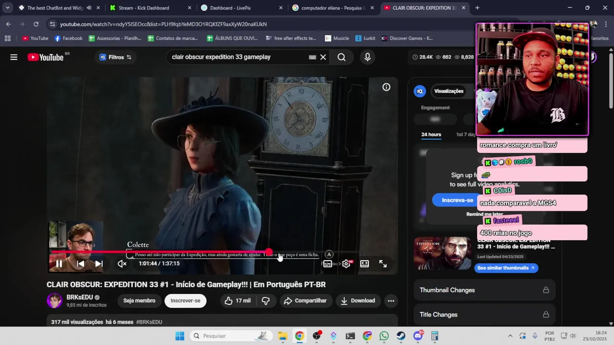Enter full screen on the video
Viewport: 614px width, 345px height.
(383, 264)
